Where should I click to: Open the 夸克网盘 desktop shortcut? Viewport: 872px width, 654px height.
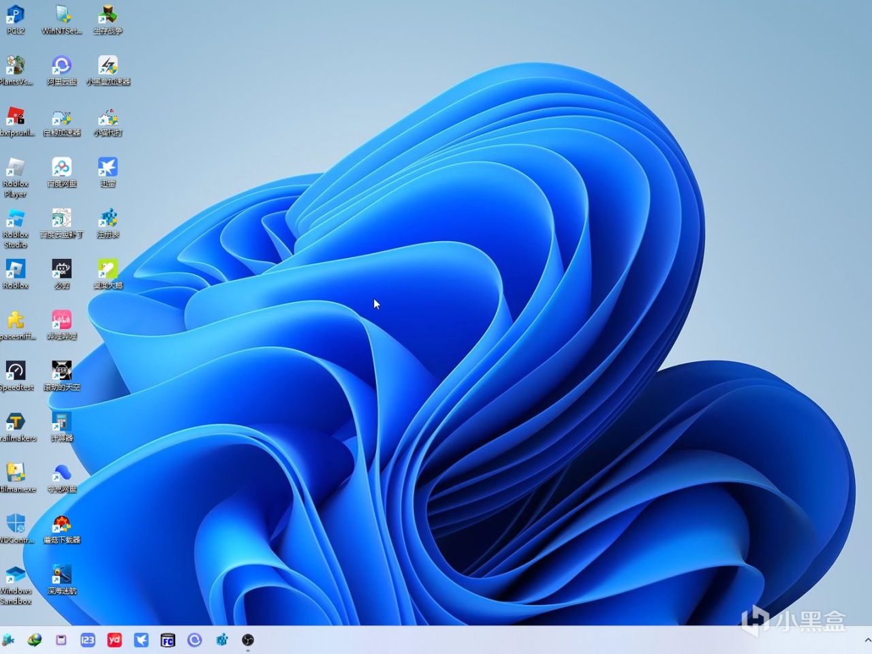point(61,478)
